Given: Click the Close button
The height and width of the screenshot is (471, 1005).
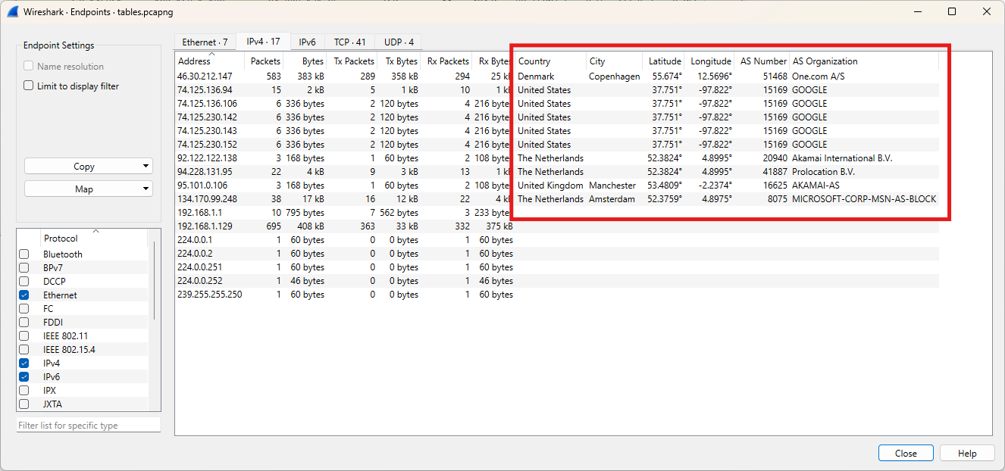Looking at the screenshot, I should [x=906, y=453].
